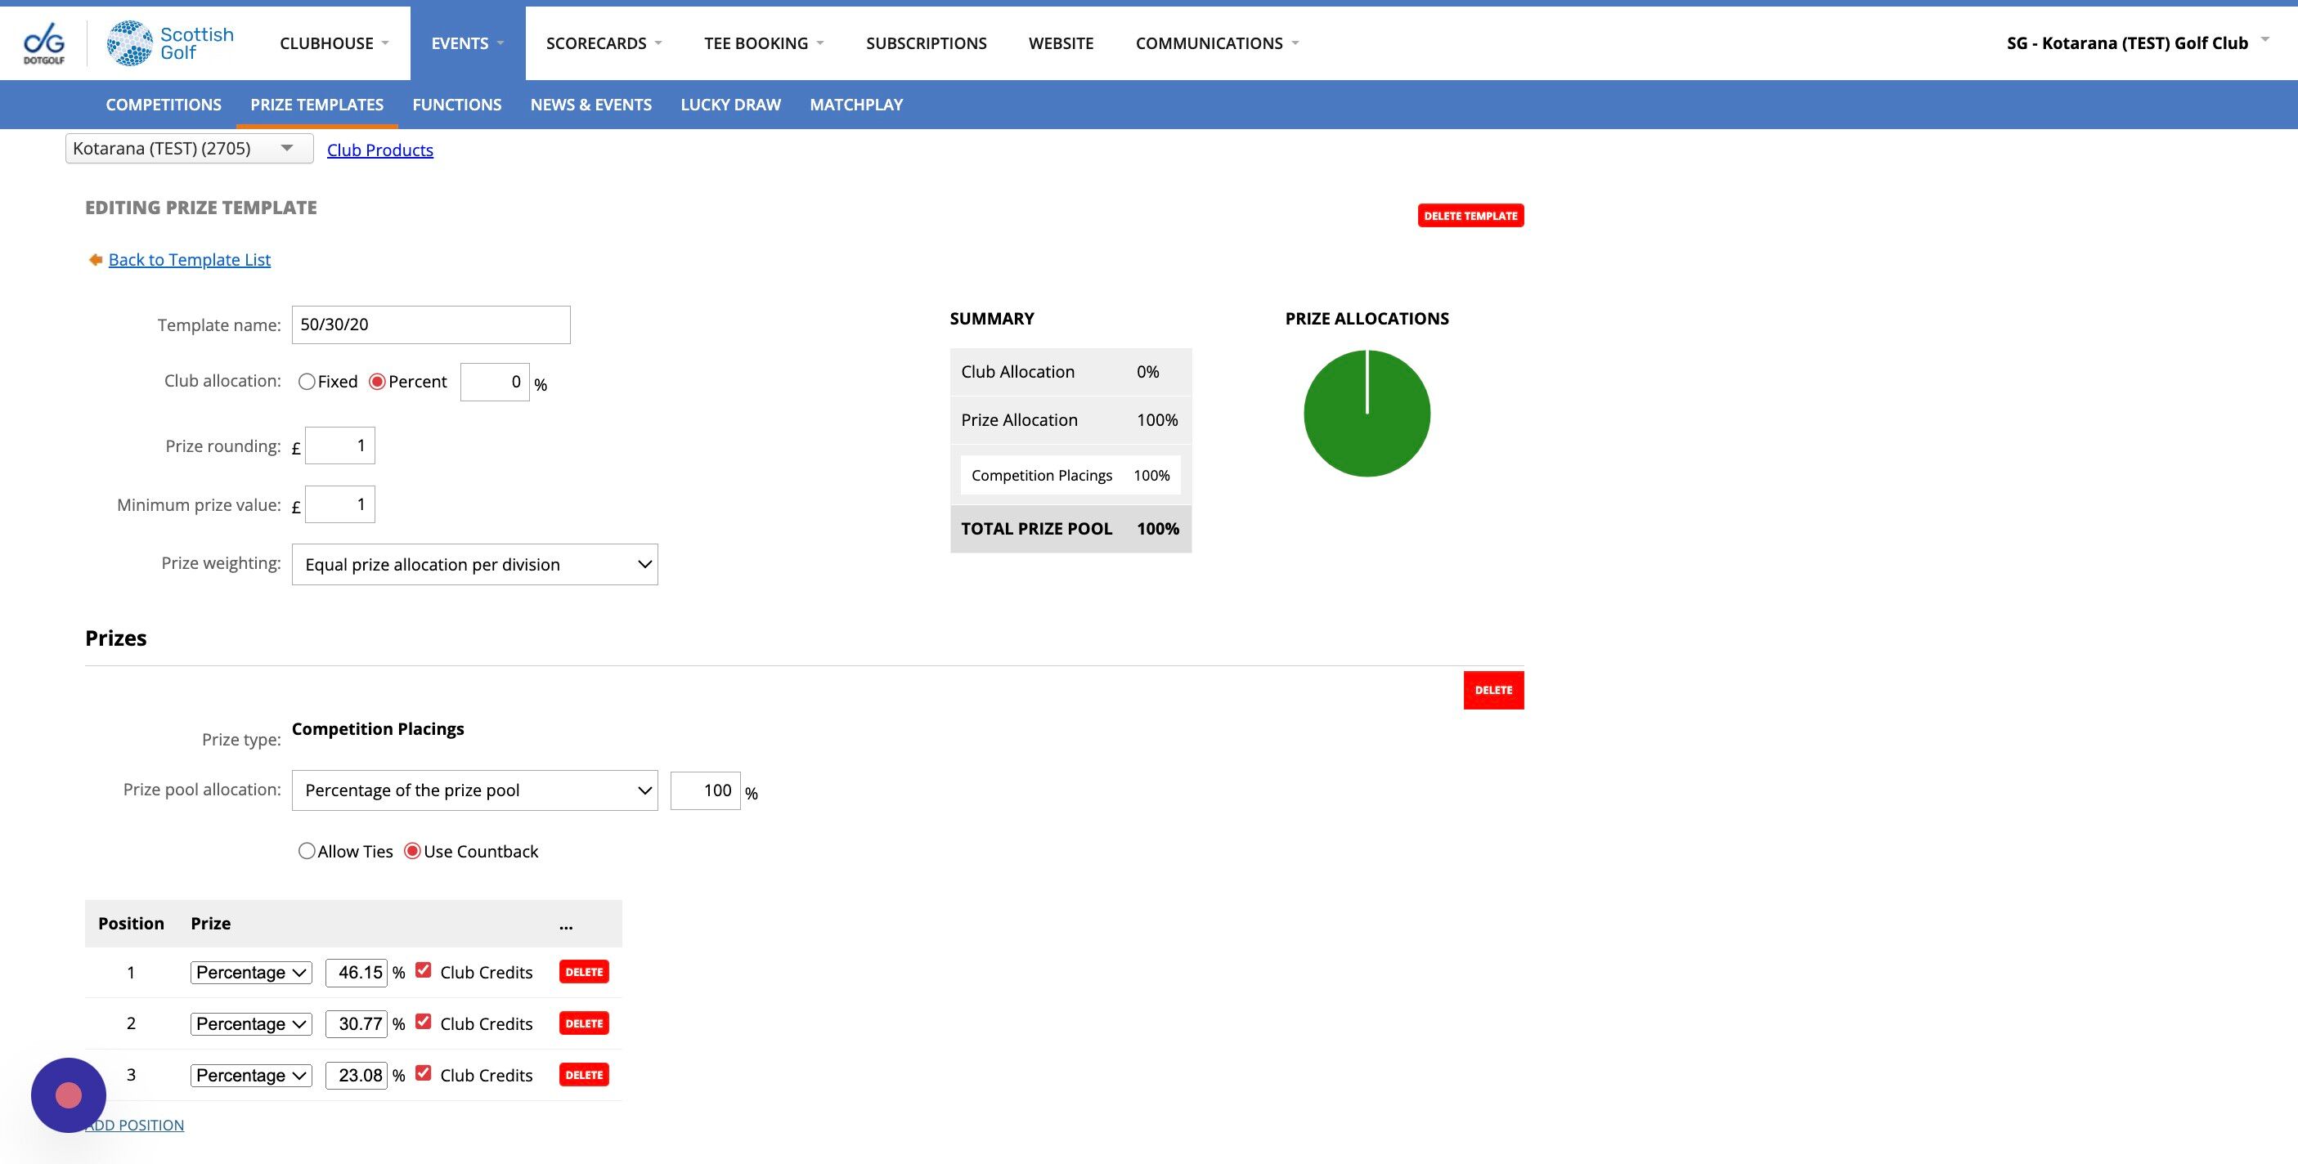2298x1164 pixels.
Task: Switch to the Lucky Draw tab
Action: (x=730, y=105)
